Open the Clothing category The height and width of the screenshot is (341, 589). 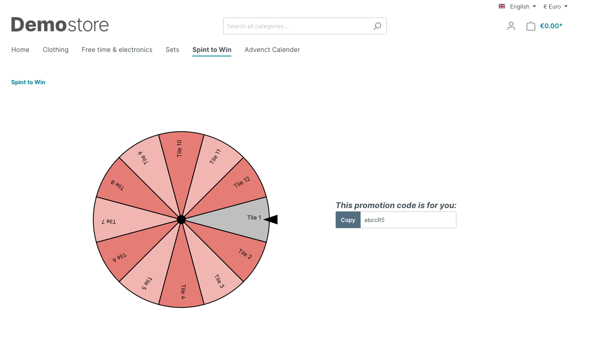click(x=56, y=49)
